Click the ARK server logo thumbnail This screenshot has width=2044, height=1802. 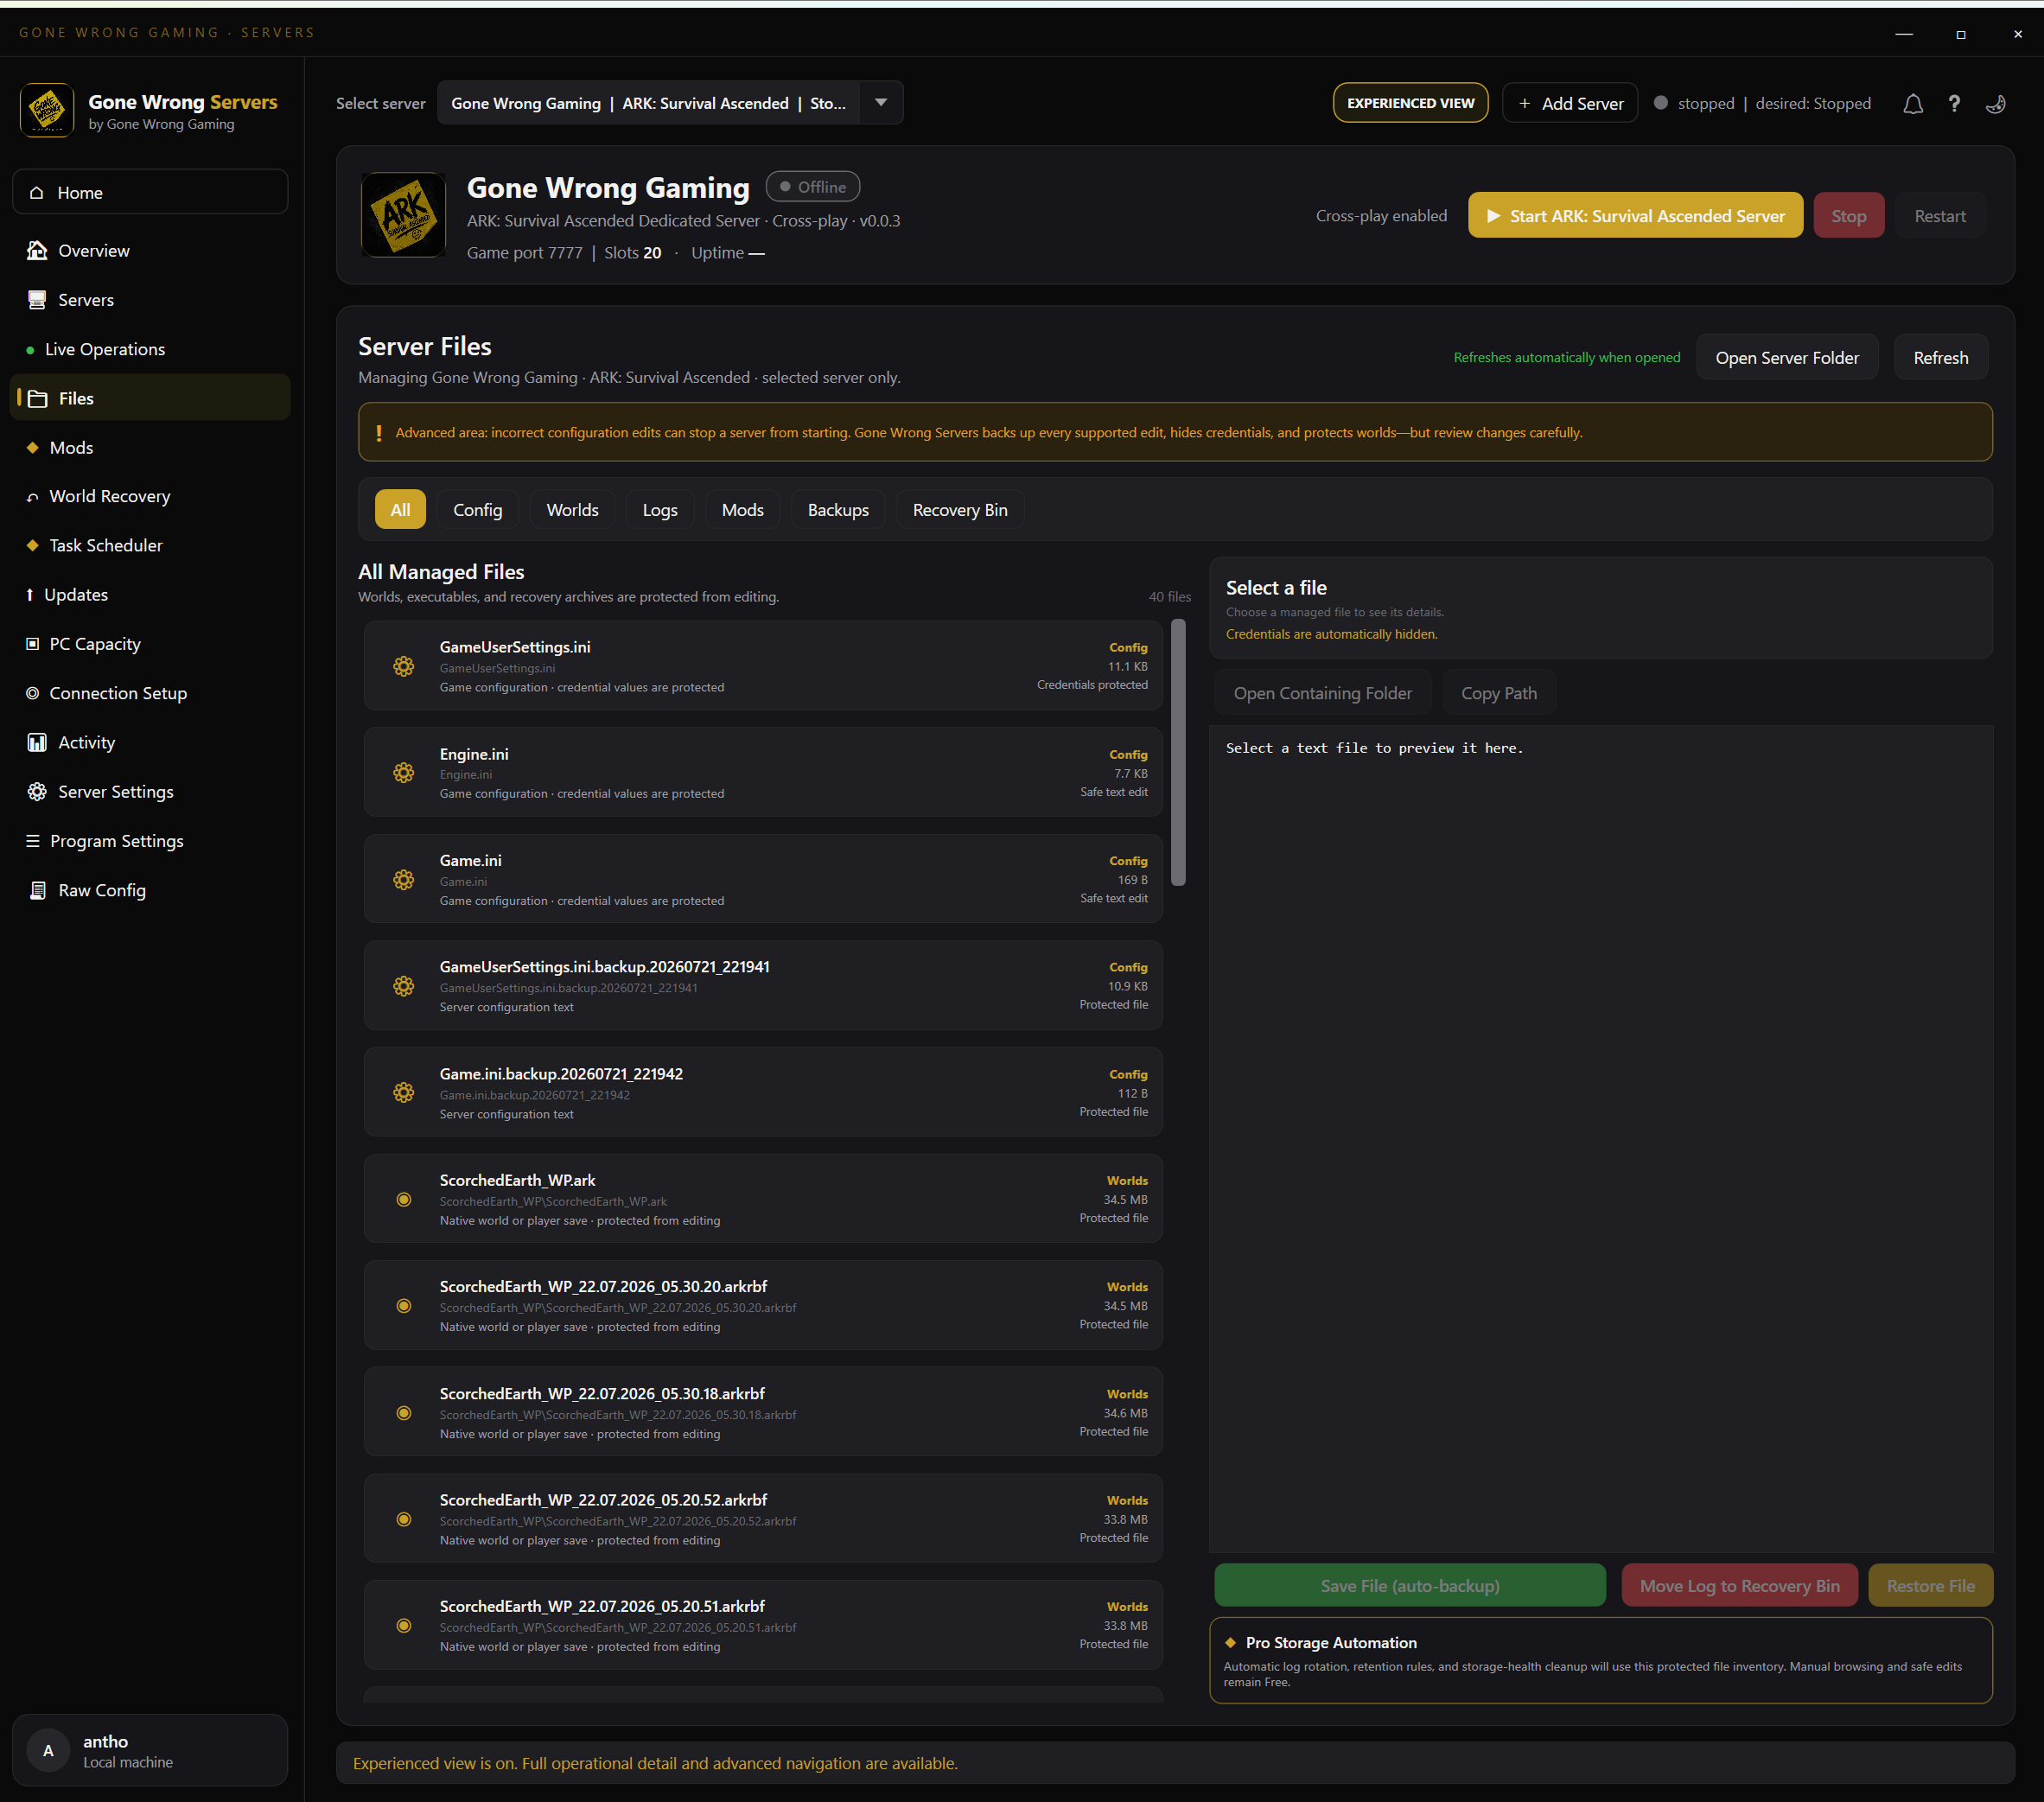pos(403,214)
